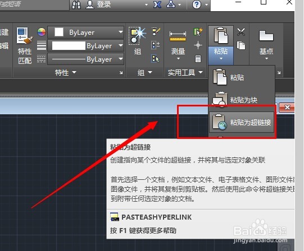This screenshot has height=251, width=304.
Task: Expand the Properties (特性) panel title
Action: click(65, 73)
